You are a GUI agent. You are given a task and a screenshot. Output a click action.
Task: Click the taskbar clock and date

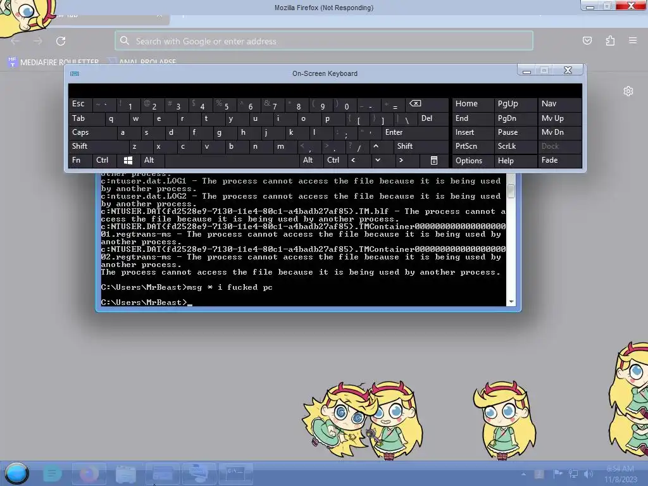[x=620, y=474]
